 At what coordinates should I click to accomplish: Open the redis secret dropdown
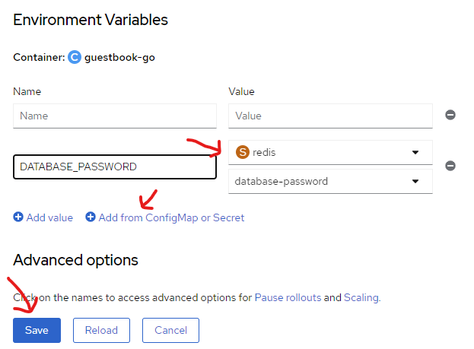click(330, 152)
